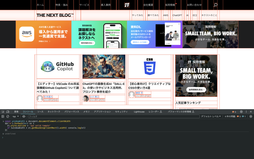Switch to the パフォーマンス tab
Viewport: 254px width, 159px height.
[x=71, y=112]
